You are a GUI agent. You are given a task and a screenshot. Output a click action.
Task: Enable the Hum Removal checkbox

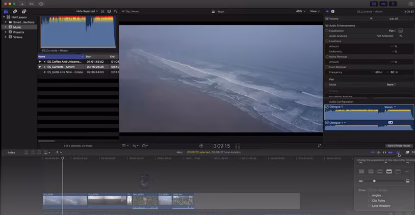point(327,67)
